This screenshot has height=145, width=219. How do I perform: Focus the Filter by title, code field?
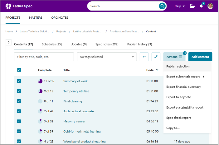pos(44,57)
